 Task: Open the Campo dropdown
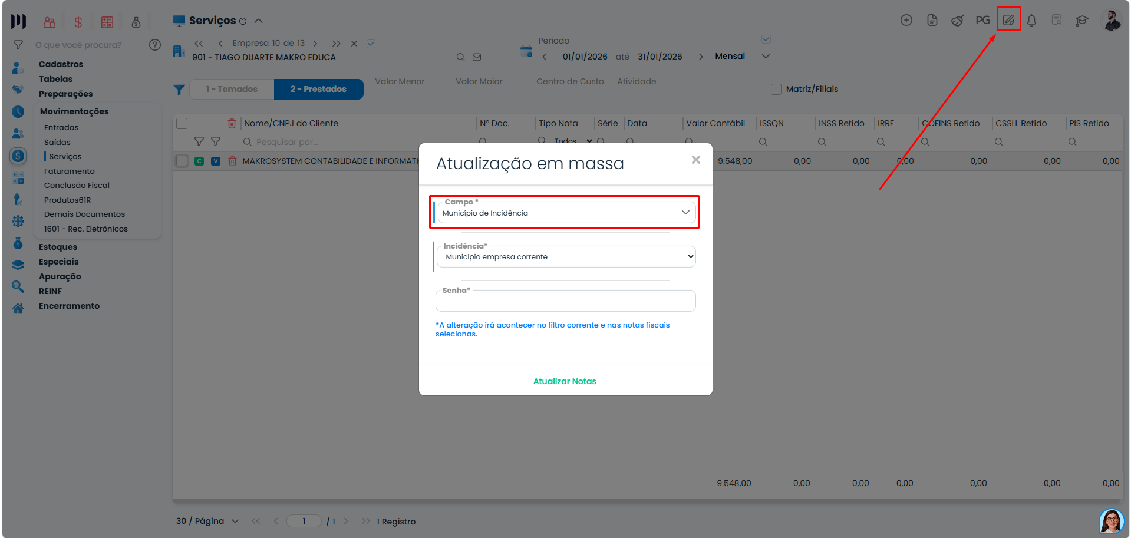(566, 213)
